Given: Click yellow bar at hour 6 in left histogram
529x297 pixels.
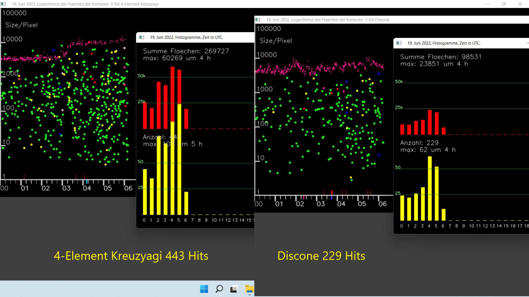Looking at the screenshot, I should coord(186,203).
